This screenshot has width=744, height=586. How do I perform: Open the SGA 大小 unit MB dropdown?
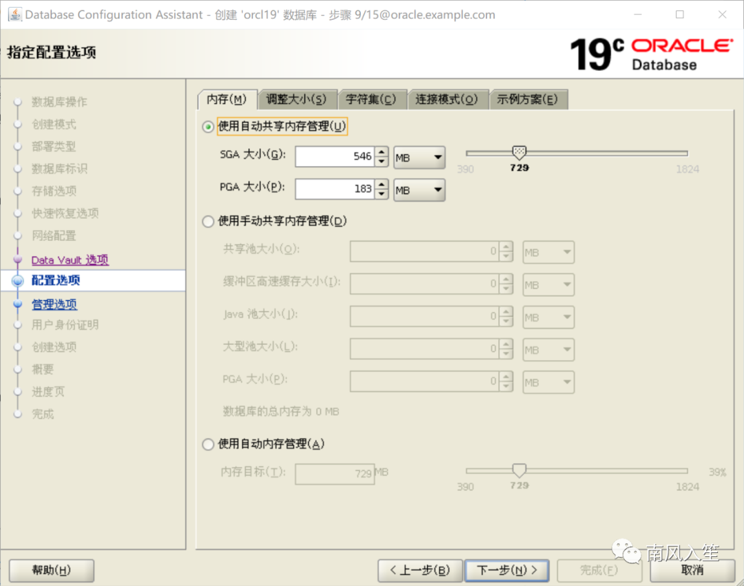click(x=420, y=158)
